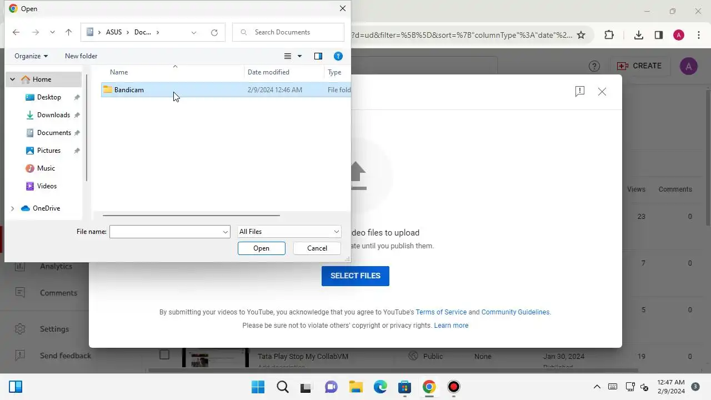Click the CREATE button

639,66
